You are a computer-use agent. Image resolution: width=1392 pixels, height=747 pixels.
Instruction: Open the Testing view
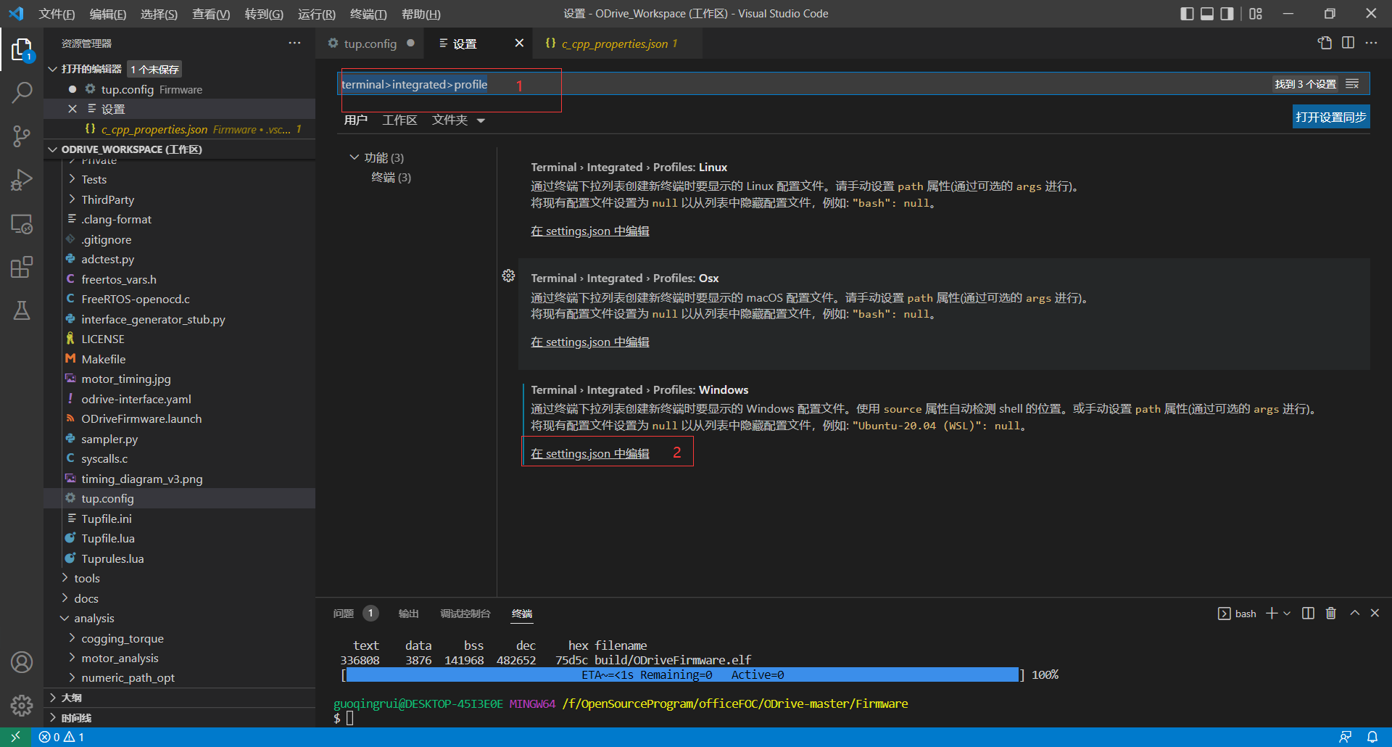coord(22,310)
